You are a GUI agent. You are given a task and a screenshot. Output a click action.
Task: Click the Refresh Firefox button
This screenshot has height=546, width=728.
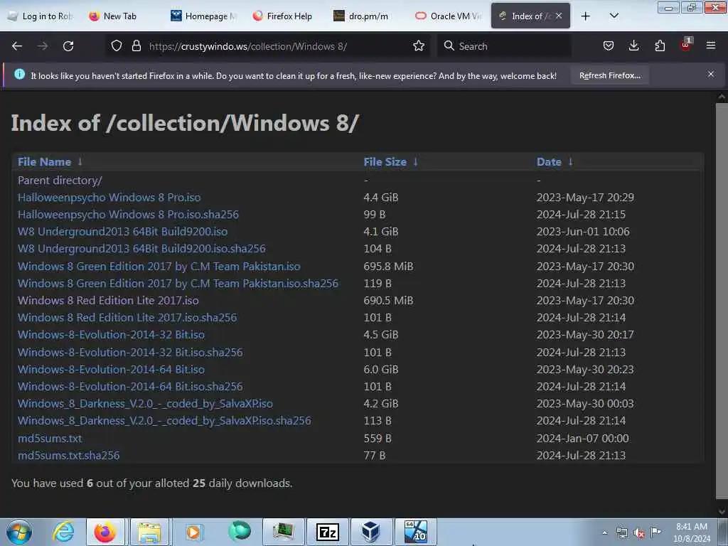(609, 75)
